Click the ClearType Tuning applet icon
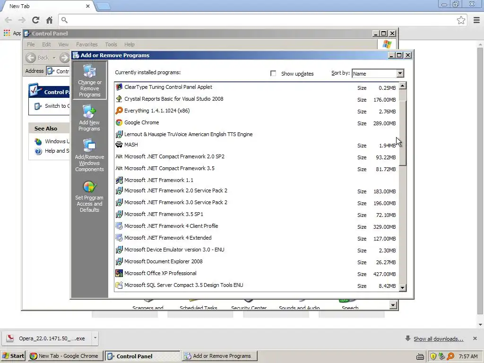 119,87
